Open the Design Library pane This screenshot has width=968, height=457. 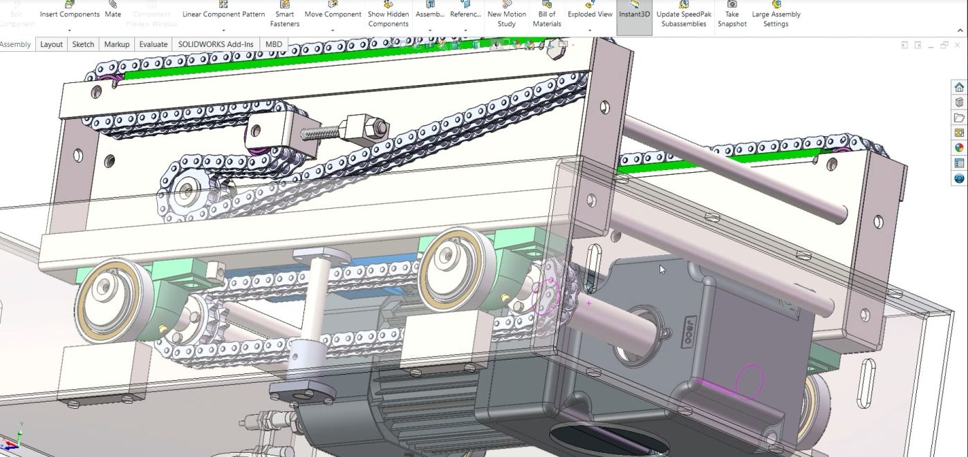tap(958, 102)
